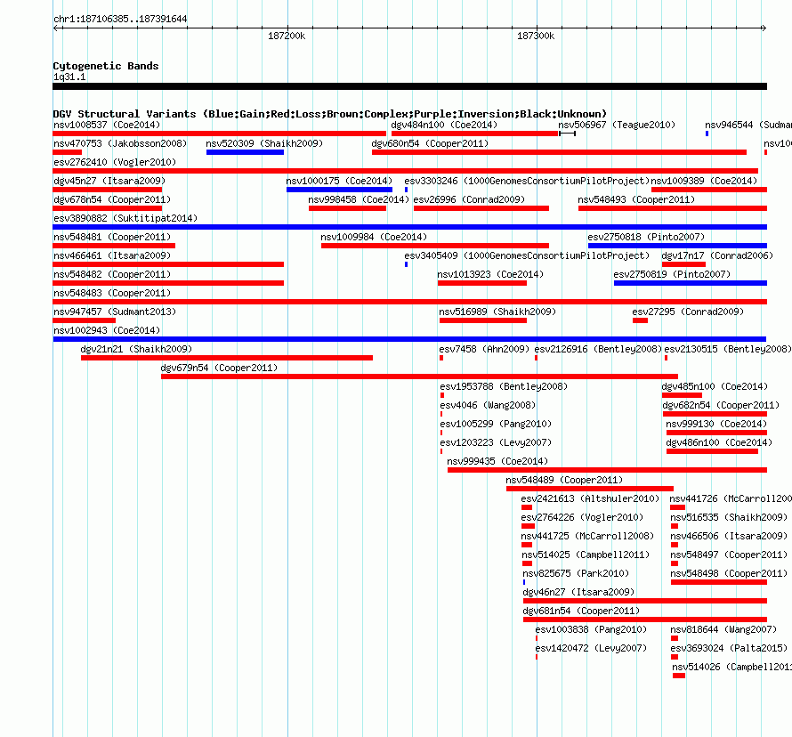
Task: Select nsv514025 (Campbell2011) label
Action: coord(586,555)
